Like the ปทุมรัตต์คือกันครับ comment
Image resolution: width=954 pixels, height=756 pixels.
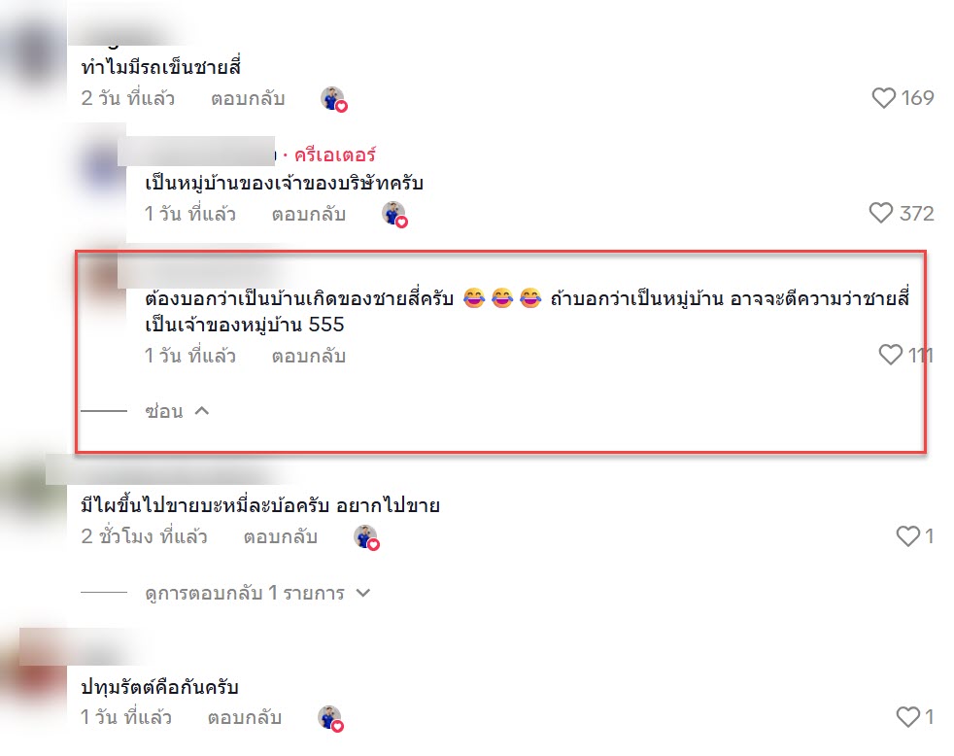tap(907, 717)
